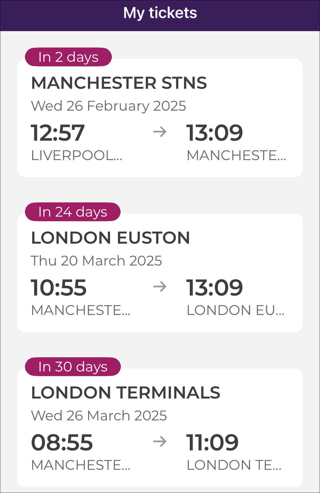Click the arrow icon on London Euston ticket
Screen dimensions: 320x493
point(160,287)
